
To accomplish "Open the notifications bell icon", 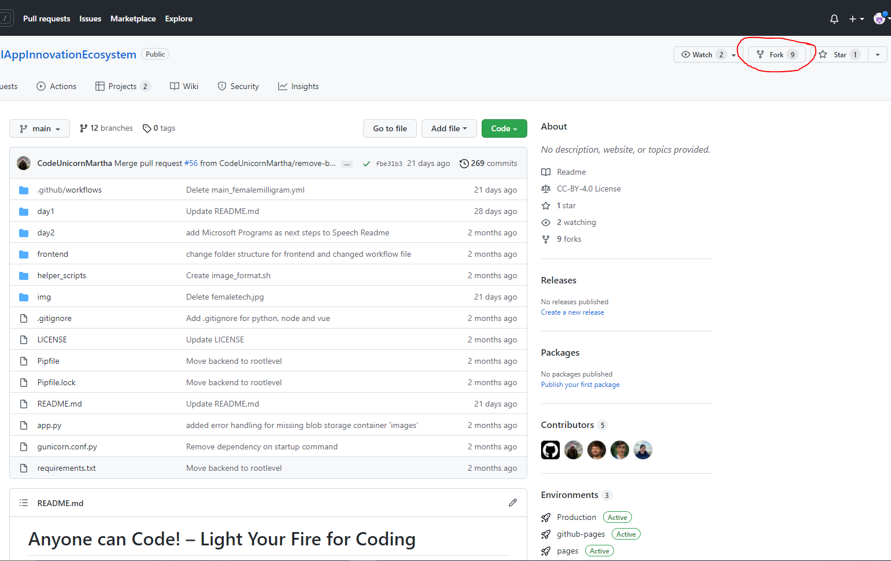I will pyautogui.click(x=834, y=19).
